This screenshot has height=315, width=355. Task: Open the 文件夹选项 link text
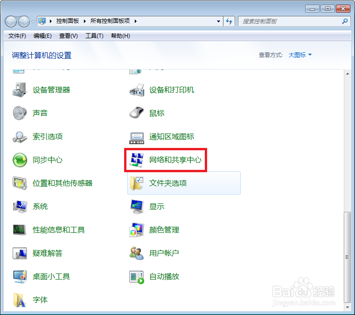click(168, 183)
